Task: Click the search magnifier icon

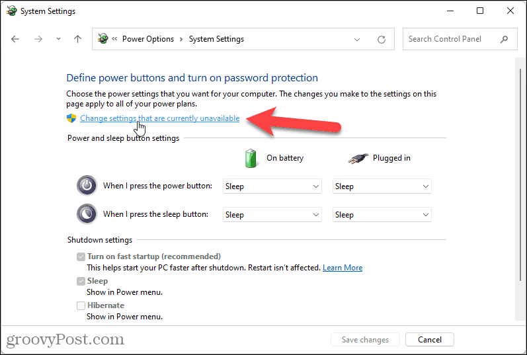Action: point(505,39)
